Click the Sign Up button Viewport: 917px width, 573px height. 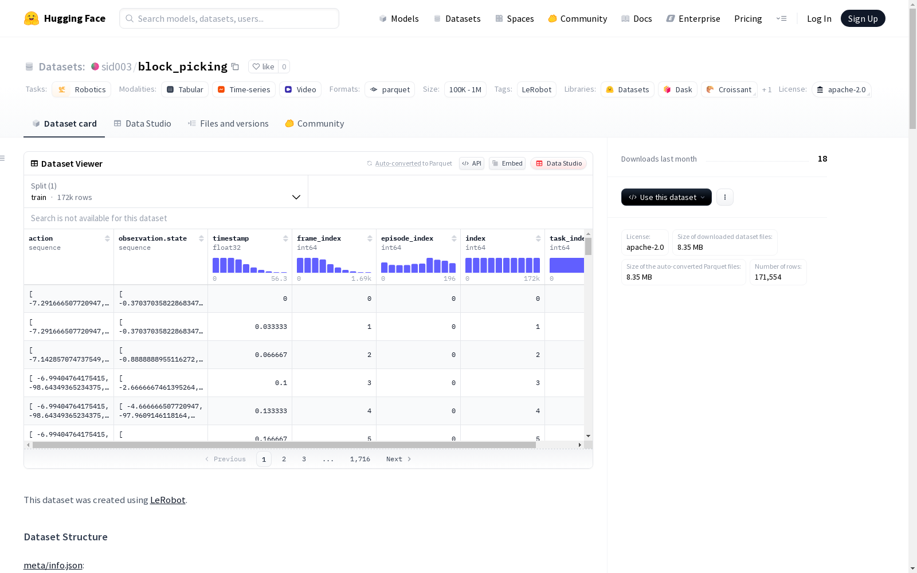pyautogui.click(x=863, y=18)
